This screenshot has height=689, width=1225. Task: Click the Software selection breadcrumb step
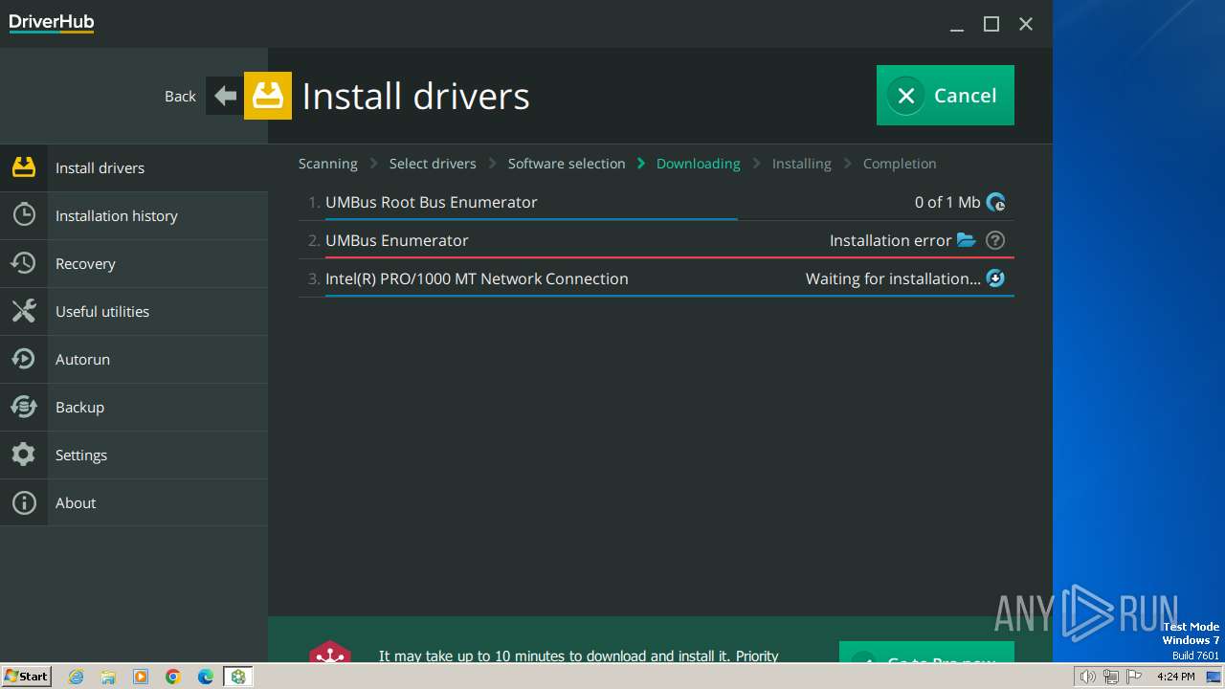pyautogui.click(x=567, y=164)
